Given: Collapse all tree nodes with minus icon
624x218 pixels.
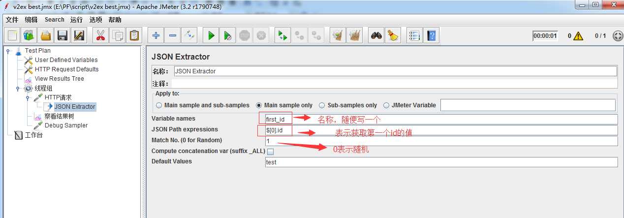Looking at the screenshot, I should [x=173, y=35].
